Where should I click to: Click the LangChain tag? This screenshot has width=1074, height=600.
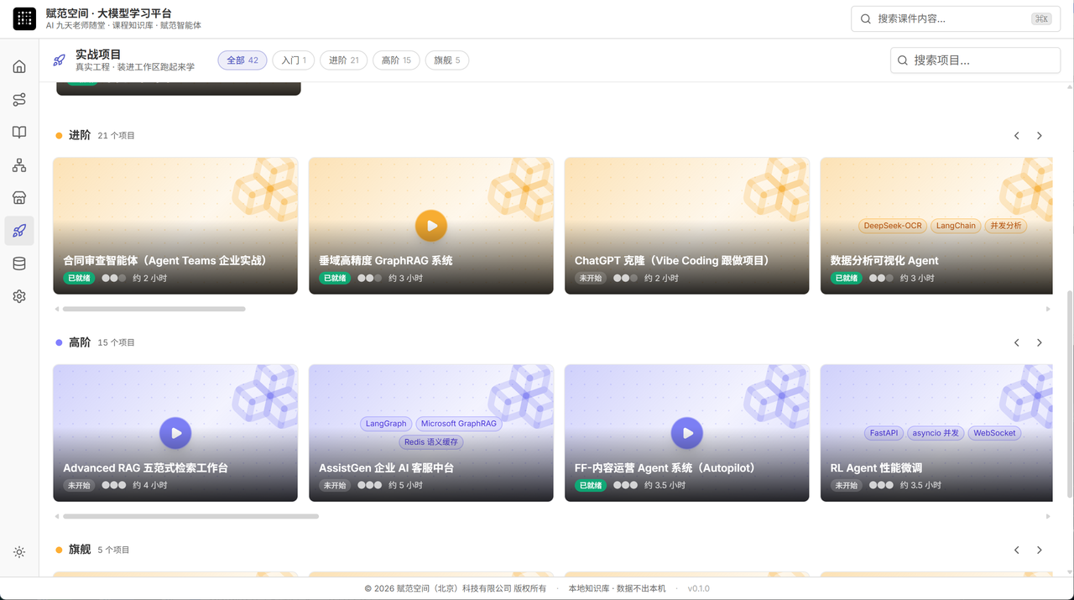[x=957, y=226]
